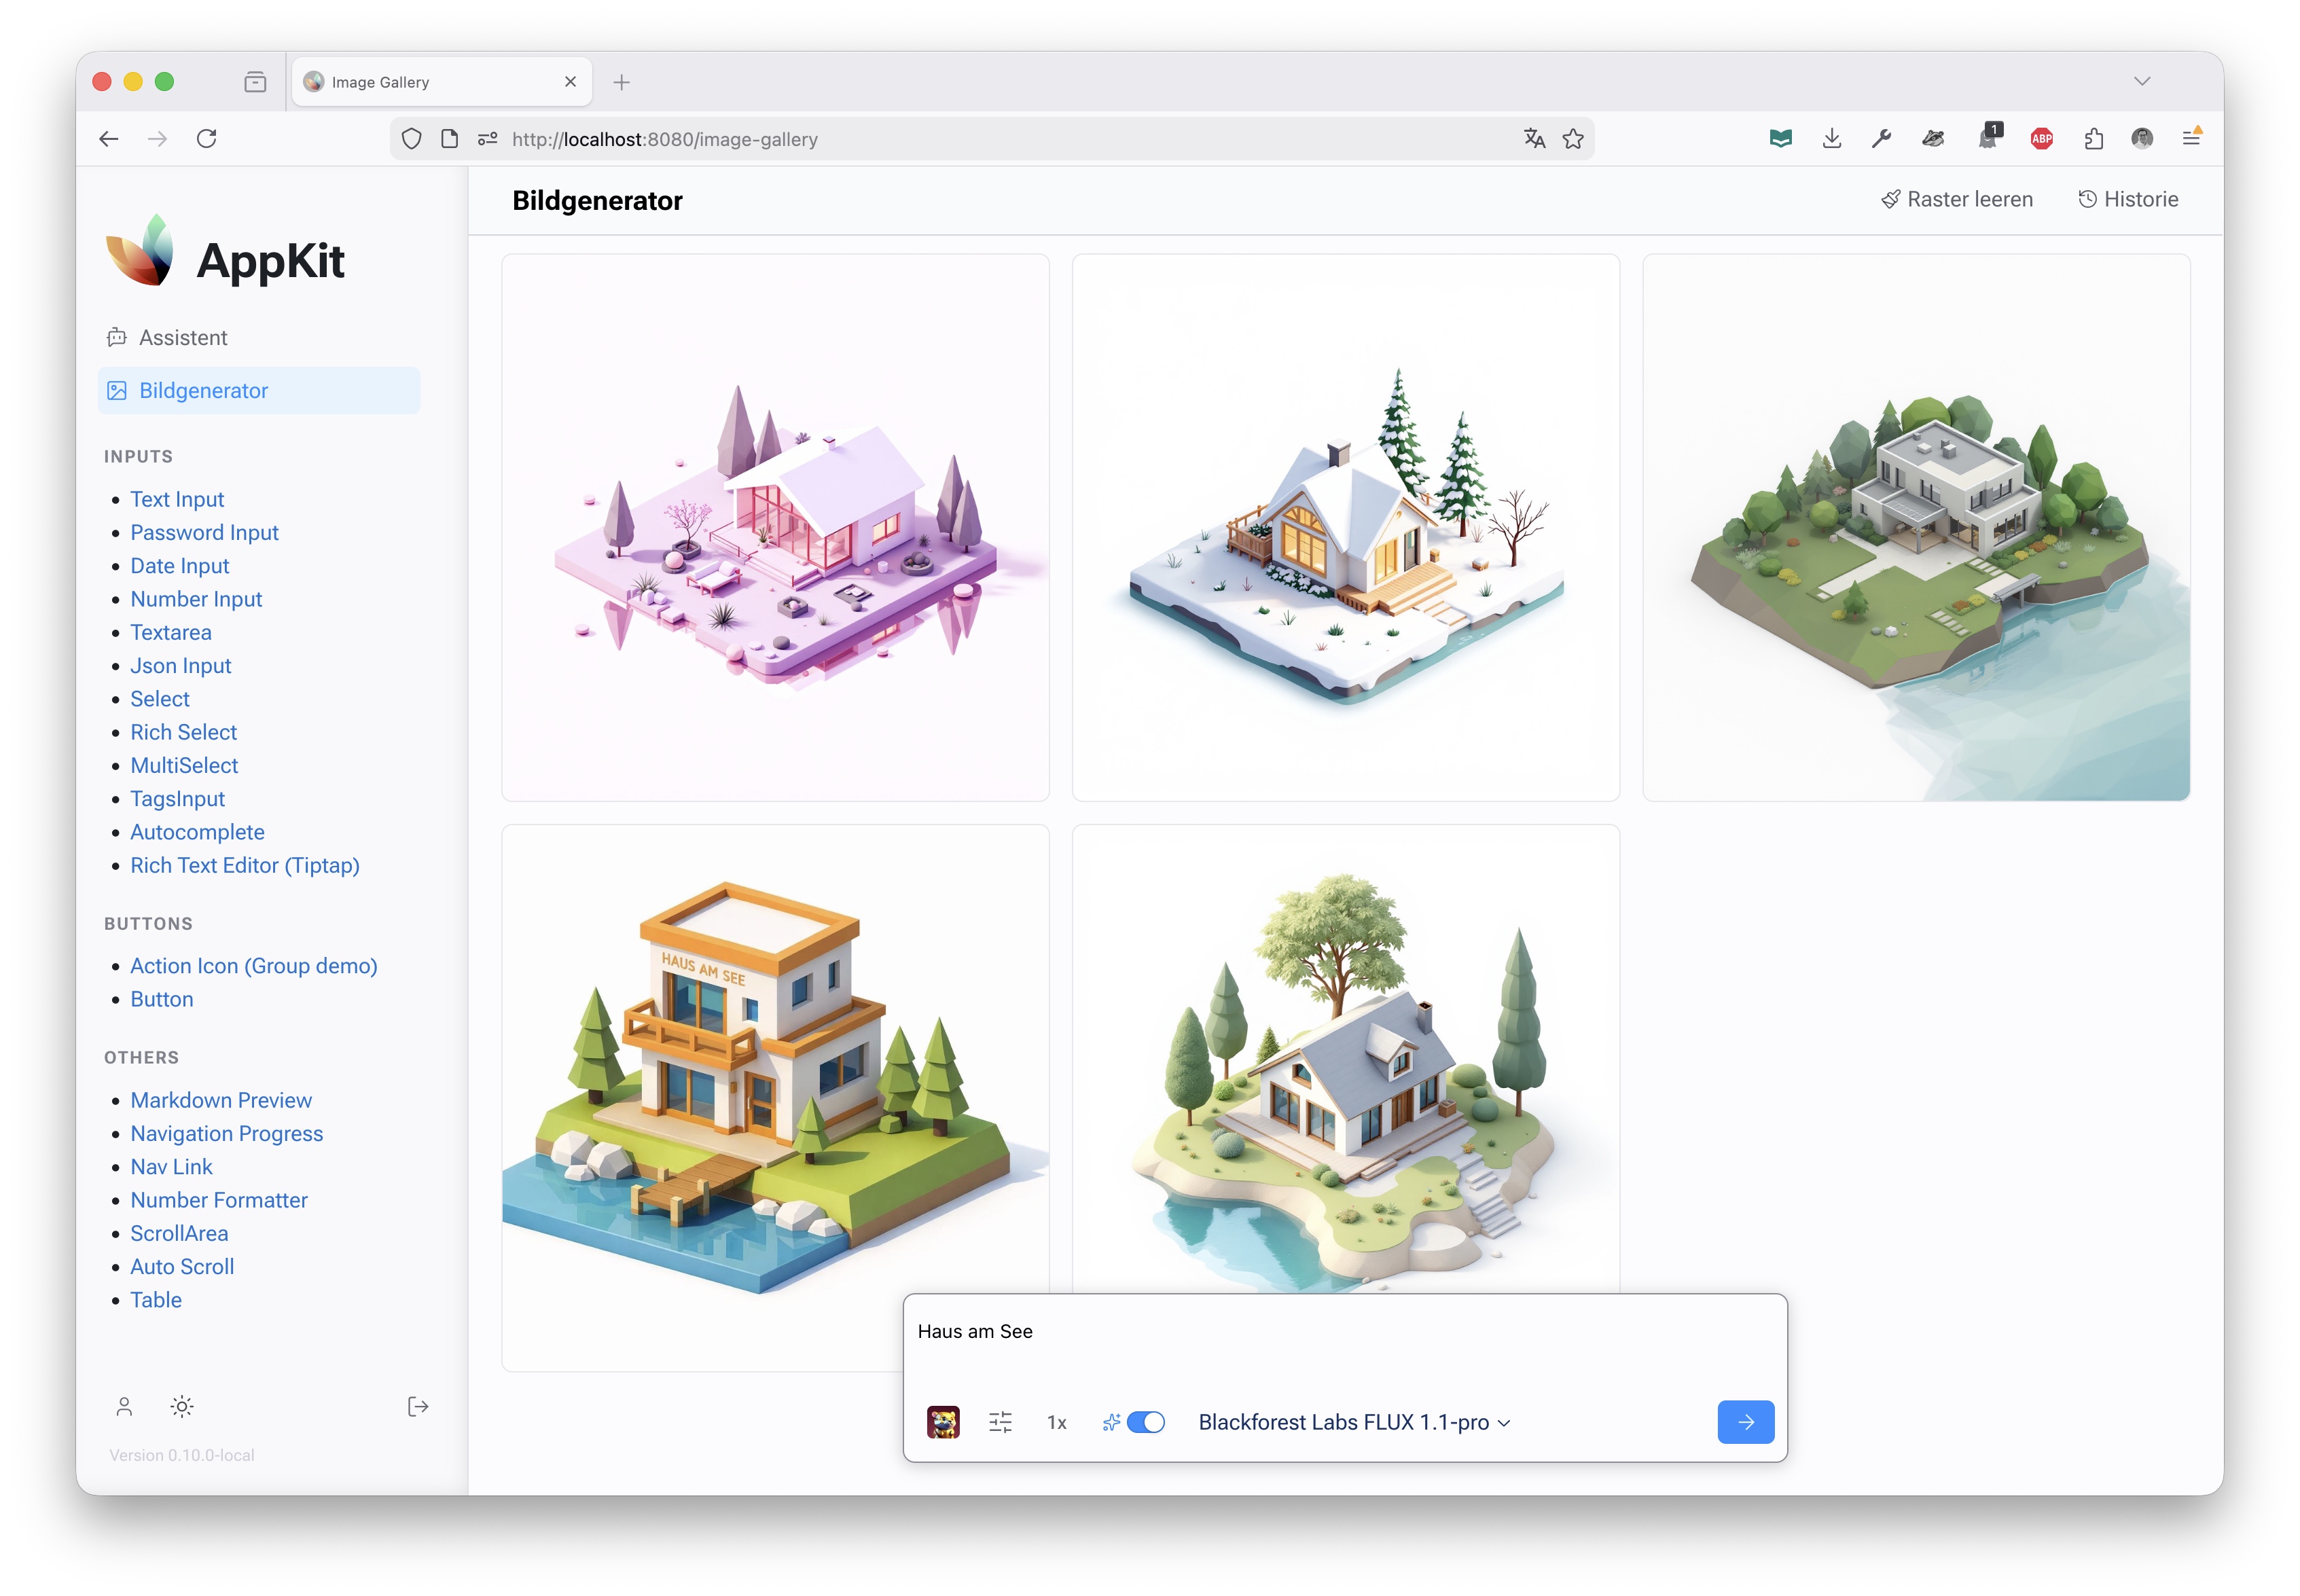Expand the browser tab list chevron

coord(2141,82)
